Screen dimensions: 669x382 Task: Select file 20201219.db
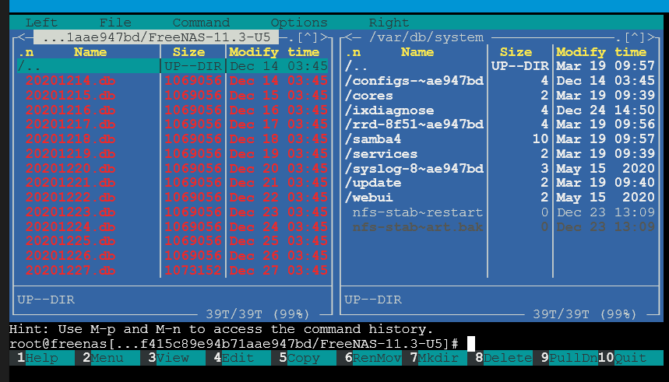pos(173,153)
